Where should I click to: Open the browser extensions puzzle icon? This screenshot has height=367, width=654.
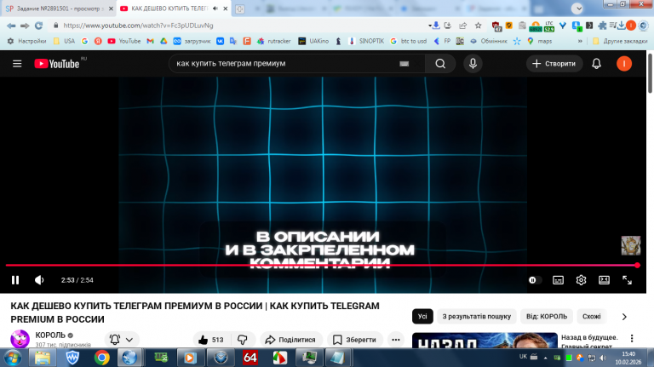pyautogui.click(x=602, y=26)
